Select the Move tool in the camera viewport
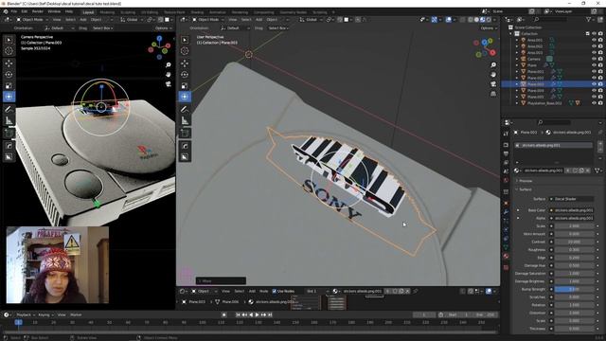 tap(9, 63)
